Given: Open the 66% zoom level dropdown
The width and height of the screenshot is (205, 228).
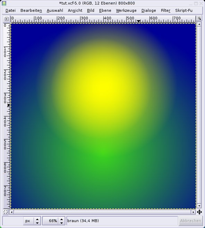Looking at the screenshot, I should [54, 221].
